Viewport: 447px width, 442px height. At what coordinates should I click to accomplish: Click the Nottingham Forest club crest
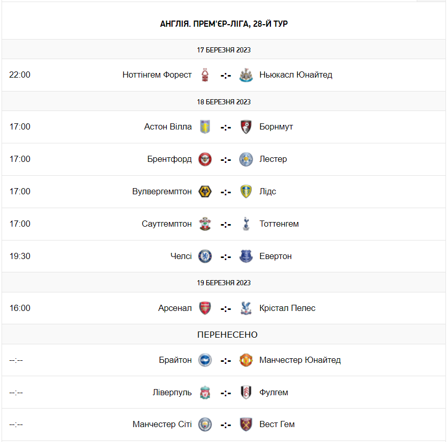(205, 75)
